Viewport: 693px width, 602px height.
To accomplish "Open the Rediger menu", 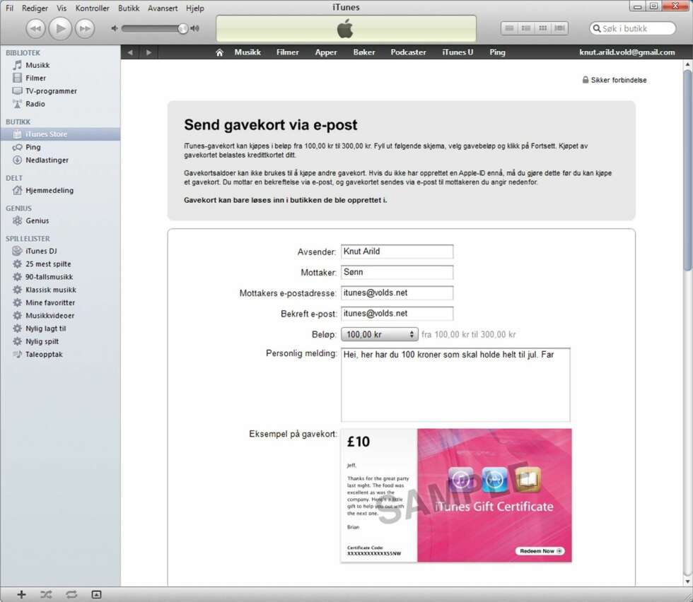I will pyautogui.click(x=35, y=8).
